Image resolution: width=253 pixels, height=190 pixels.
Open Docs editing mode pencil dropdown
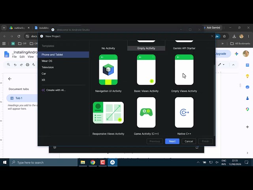point(221,65)
